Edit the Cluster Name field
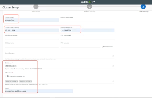 pos(32,20)
